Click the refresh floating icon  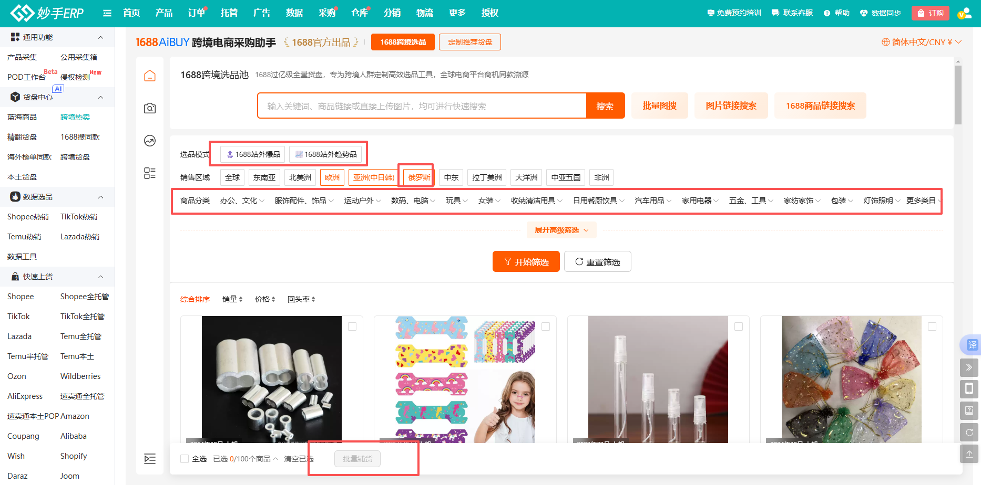(969, 432)
